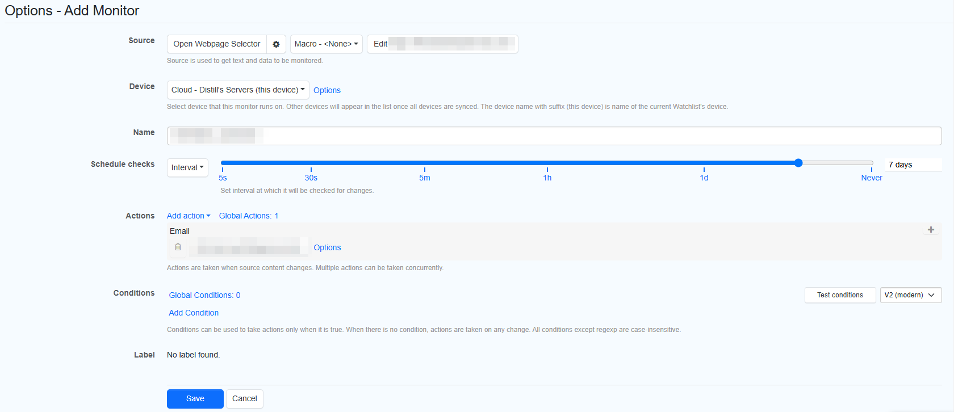Click the schedule interval slider handle

coord(798,163)
